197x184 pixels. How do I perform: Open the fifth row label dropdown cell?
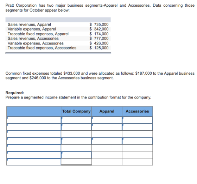click(34, 148)
